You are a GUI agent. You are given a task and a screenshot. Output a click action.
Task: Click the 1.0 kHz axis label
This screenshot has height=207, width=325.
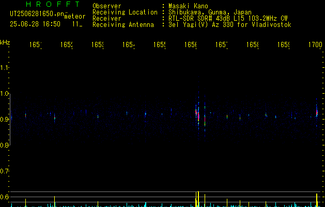pos(4,94)
